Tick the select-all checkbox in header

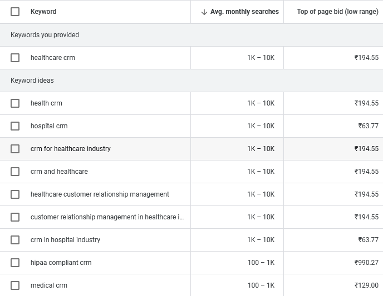coord(15,12)
